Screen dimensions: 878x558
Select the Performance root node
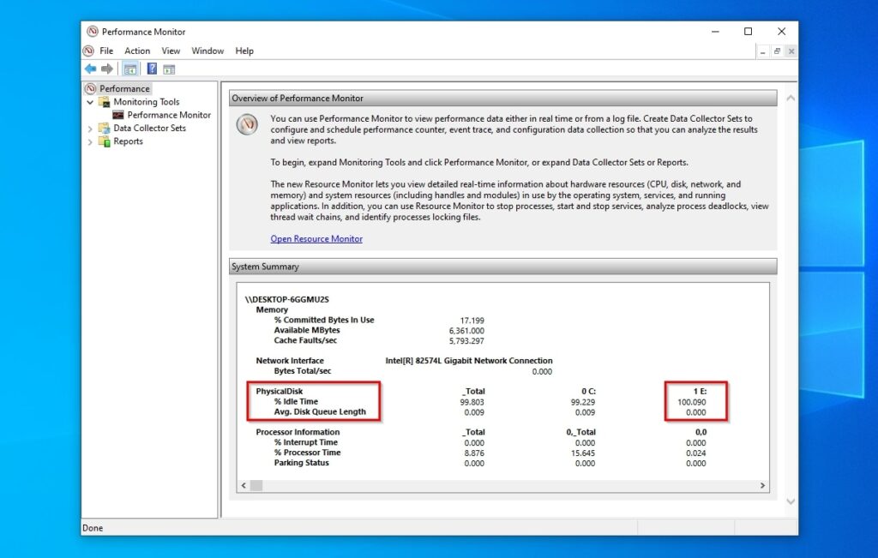coord(123,88)
